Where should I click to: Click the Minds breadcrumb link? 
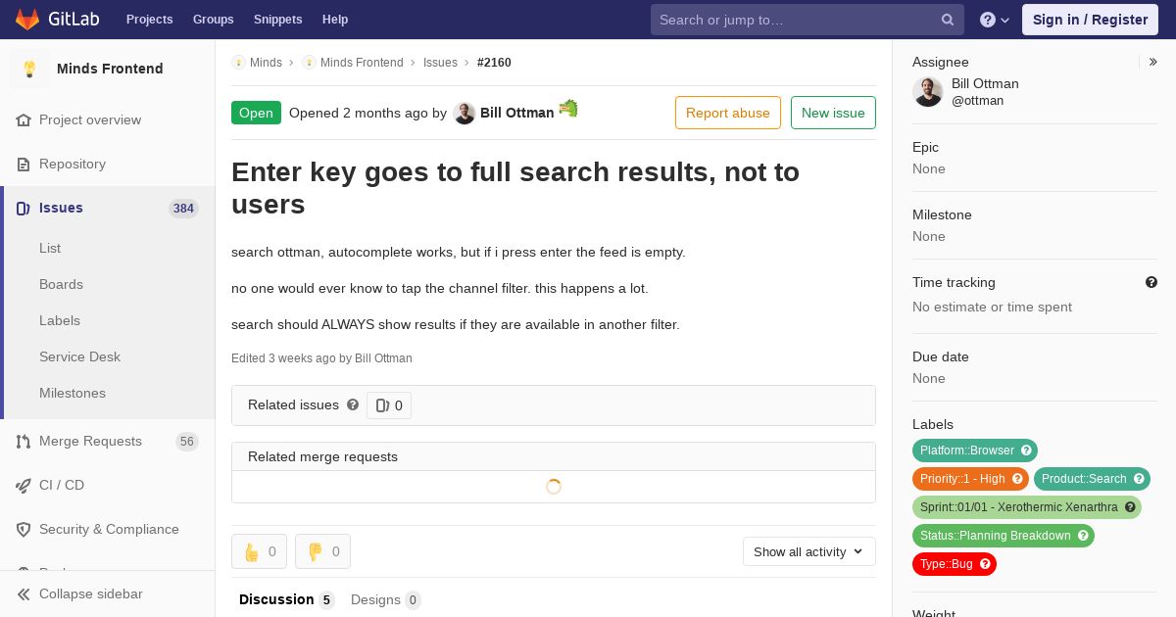(x=266, y=63)
